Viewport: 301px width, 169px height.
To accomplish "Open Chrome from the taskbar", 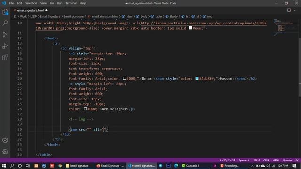I will pos(60,166).
